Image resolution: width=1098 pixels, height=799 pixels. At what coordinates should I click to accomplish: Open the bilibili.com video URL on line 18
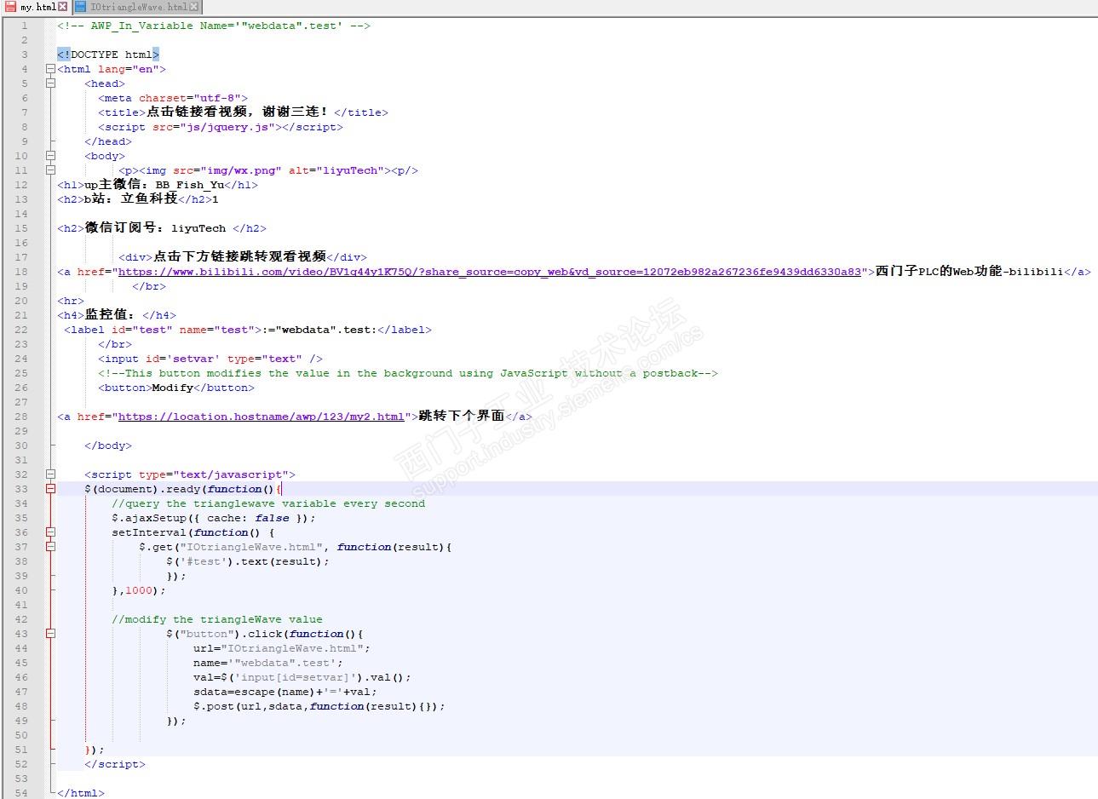pos(489,272)
